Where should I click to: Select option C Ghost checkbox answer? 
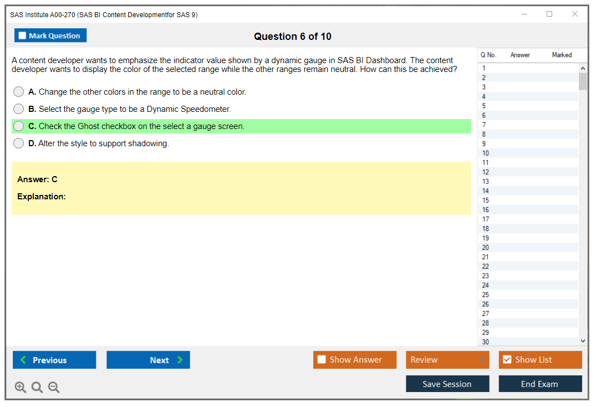point(19,126)
